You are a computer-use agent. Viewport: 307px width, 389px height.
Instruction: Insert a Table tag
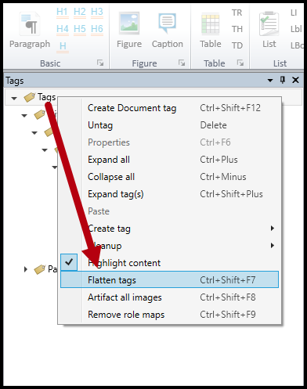point(211,31)
